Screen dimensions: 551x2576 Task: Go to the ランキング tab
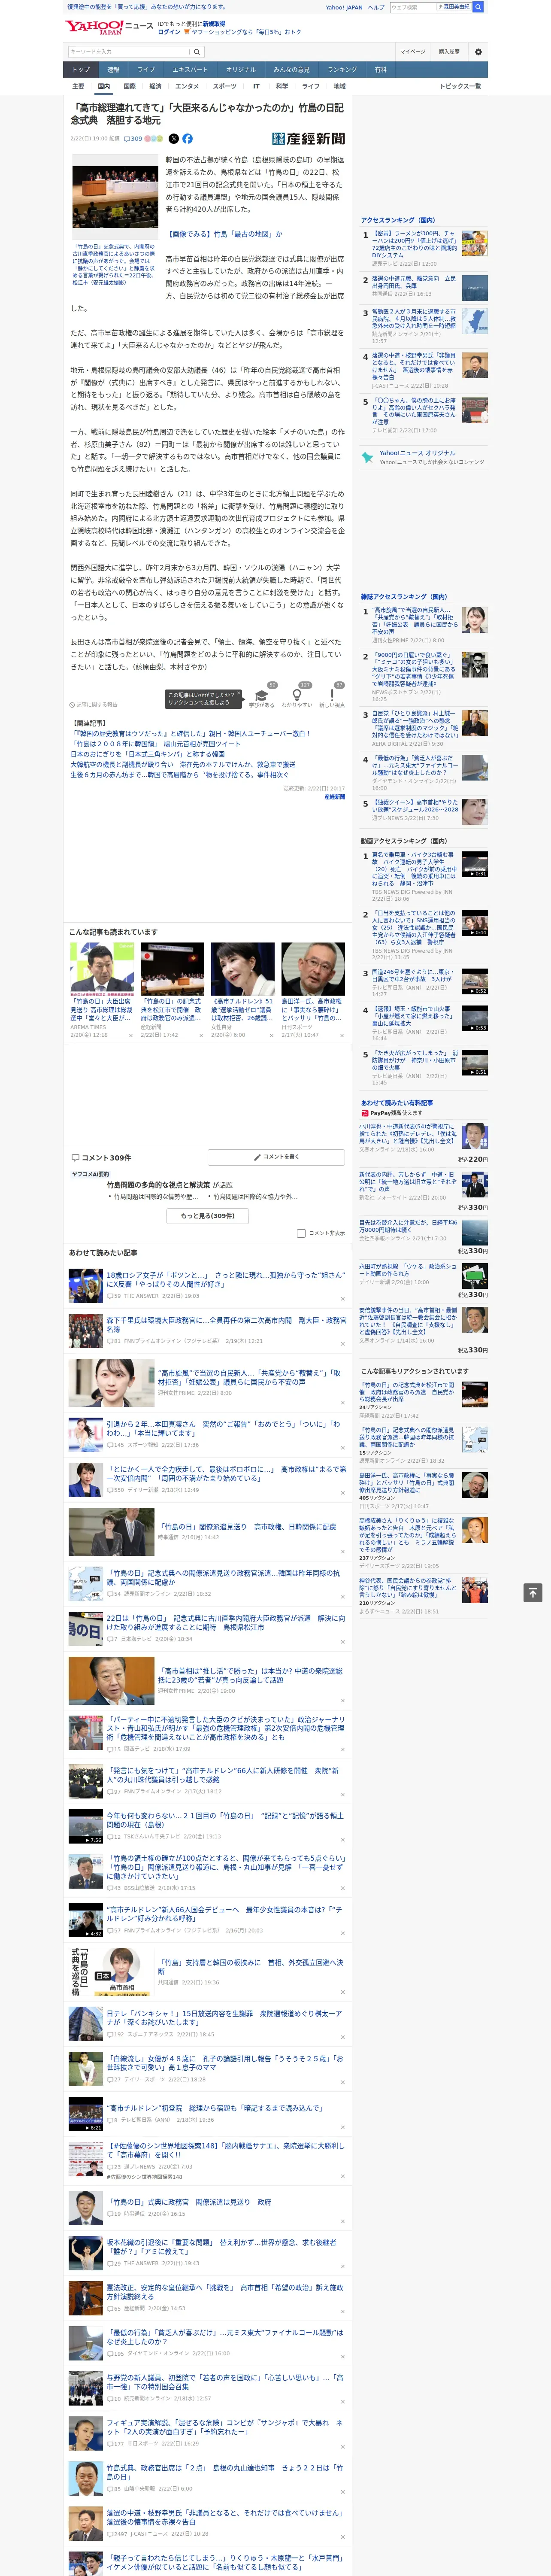coord(342,70)
